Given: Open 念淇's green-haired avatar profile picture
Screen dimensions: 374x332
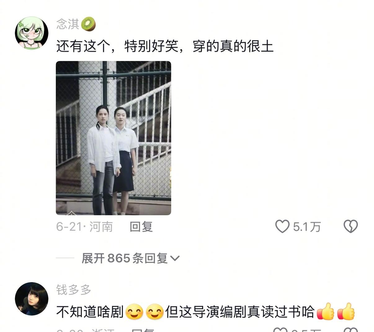Looking at the screenshot, I should point(32,33).
